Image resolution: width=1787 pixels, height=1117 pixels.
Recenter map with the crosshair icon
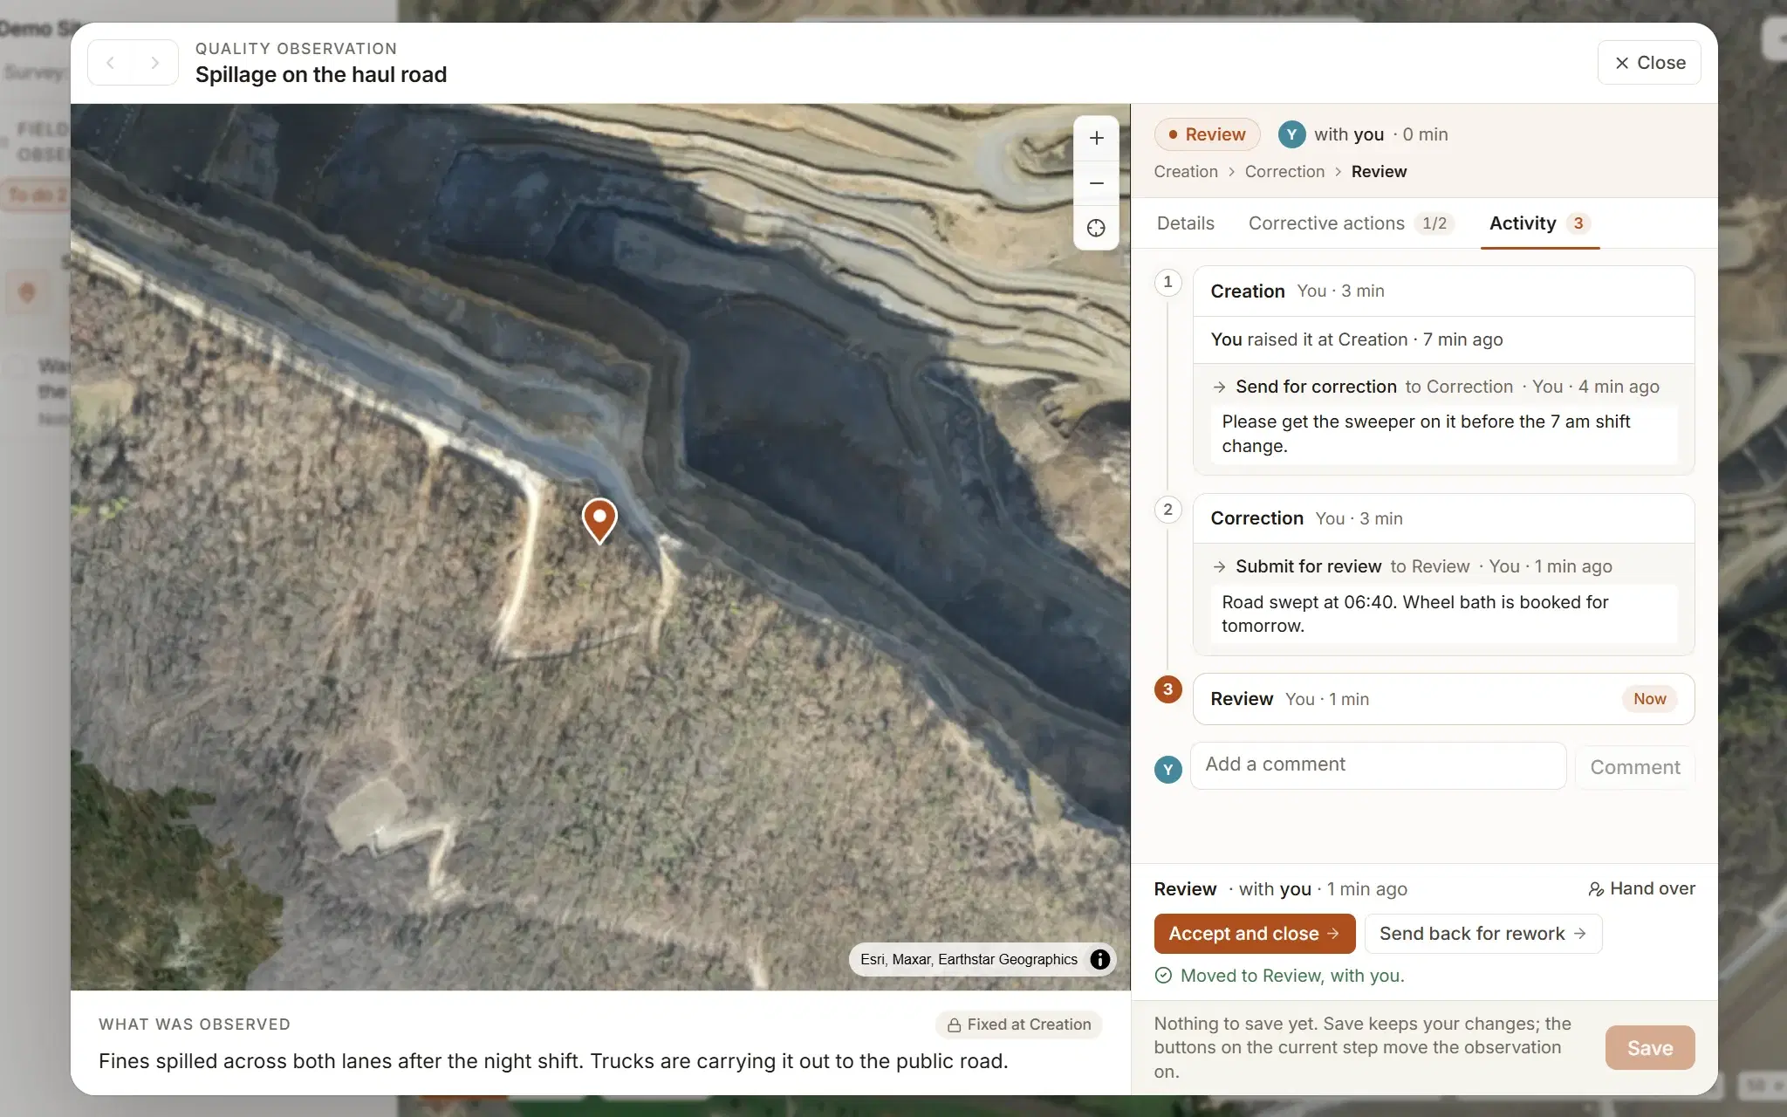coord(1096,229)
